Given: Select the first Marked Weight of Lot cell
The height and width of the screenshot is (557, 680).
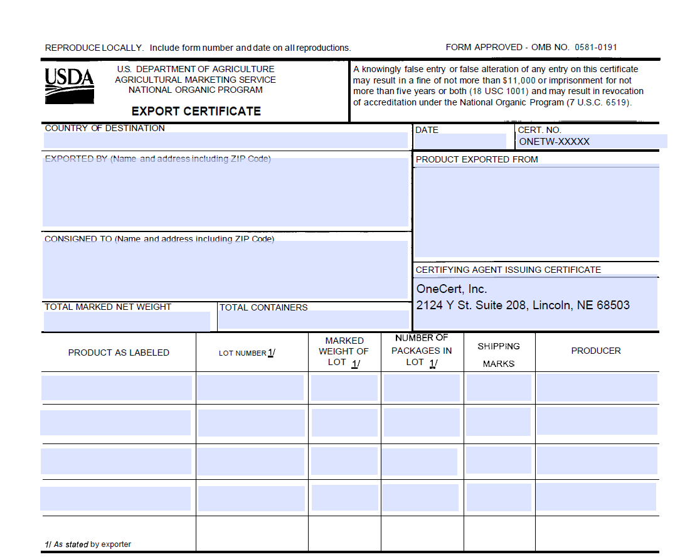Looking at the screenshot, I should 343,388.
